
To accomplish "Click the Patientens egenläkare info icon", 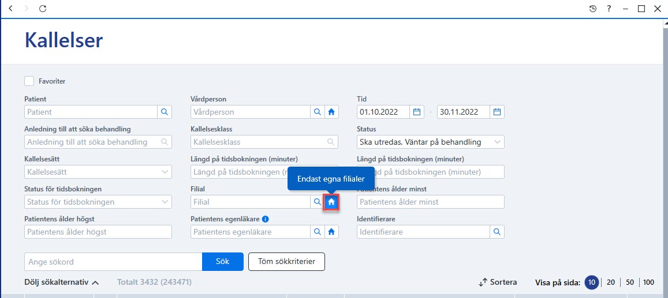I will tap(266, 220).
